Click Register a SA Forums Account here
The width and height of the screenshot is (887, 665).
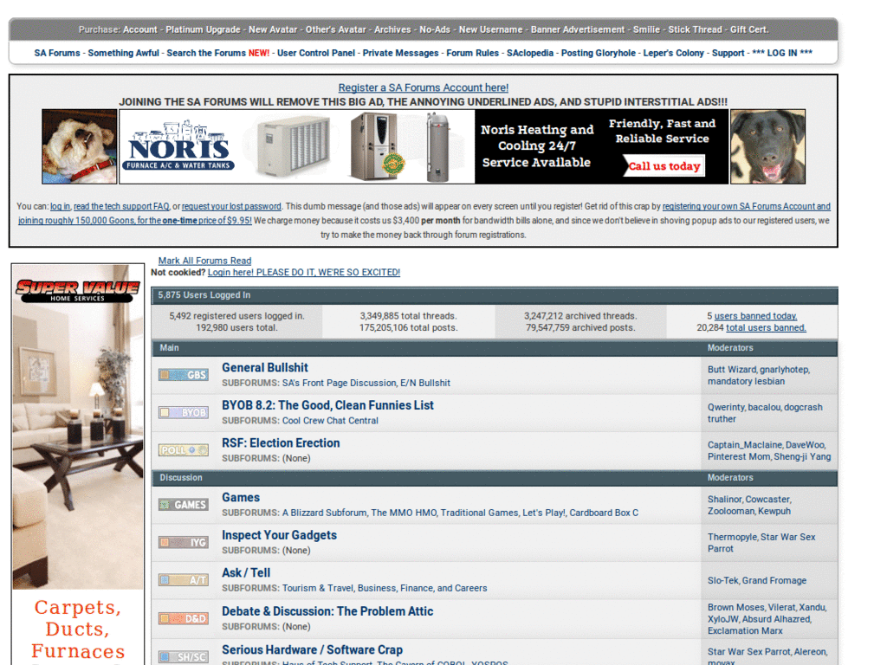point(423,87)
